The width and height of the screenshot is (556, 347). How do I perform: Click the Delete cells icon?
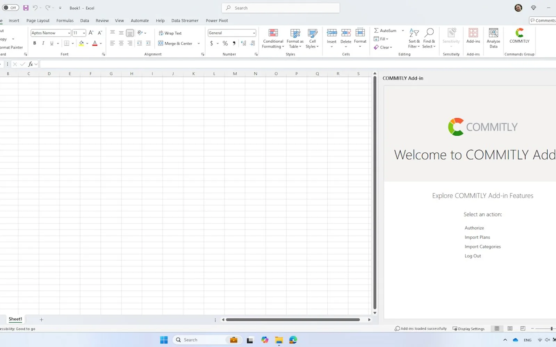(346, 33)
